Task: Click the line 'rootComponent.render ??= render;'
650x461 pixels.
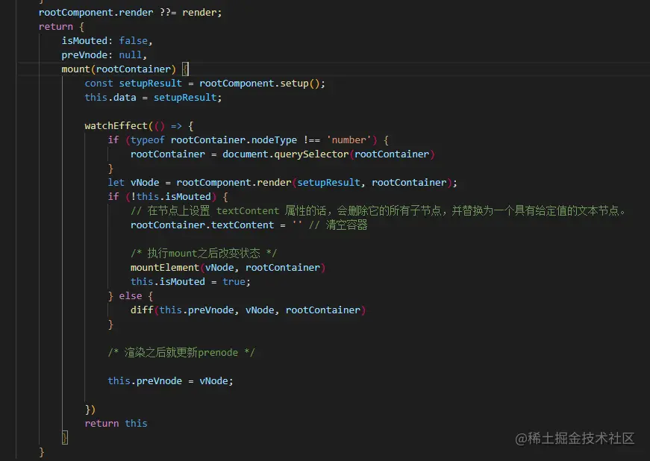Action: (130, 13)
